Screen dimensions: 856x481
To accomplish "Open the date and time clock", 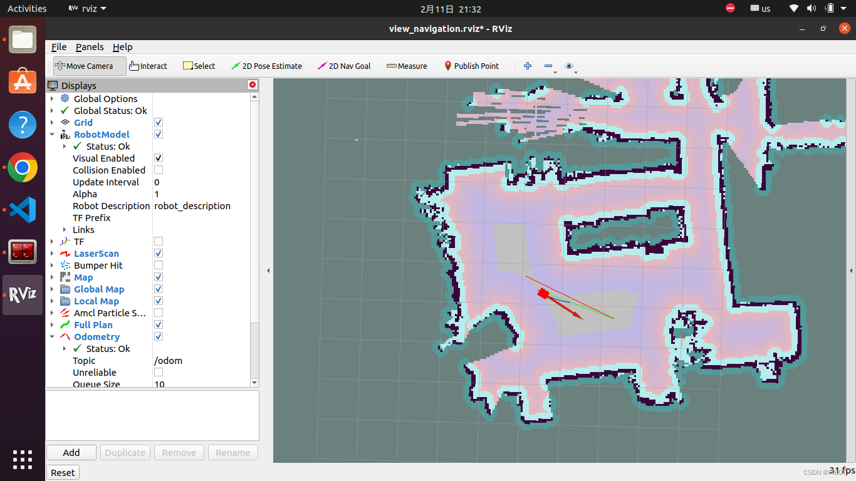I will (451, 9).
